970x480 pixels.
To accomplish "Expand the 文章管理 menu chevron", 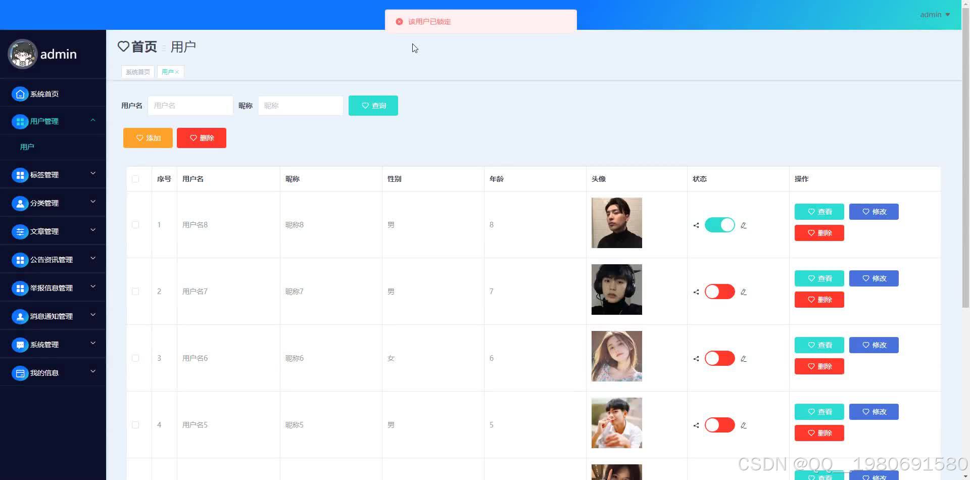I will click(x=93, y=230).
